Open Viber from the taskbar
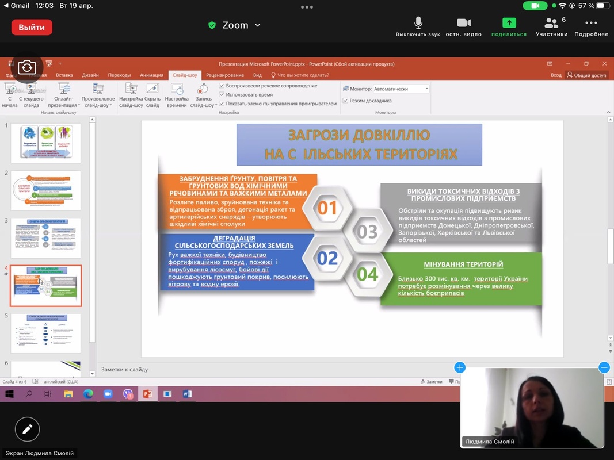The height and width of the screenshot is (460, 614). click(x=128, y=394)
